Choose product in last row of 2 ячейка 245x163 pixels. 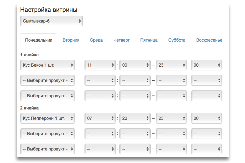click(47, 149)
